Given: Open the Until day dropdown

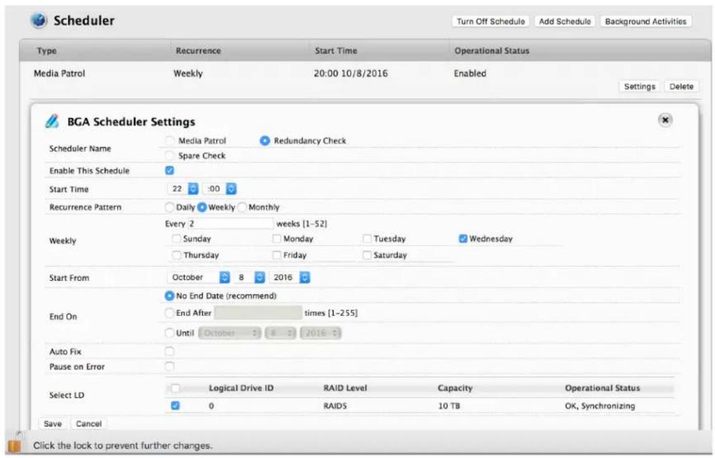Looking at the screenshot, I should click(280, 333).
